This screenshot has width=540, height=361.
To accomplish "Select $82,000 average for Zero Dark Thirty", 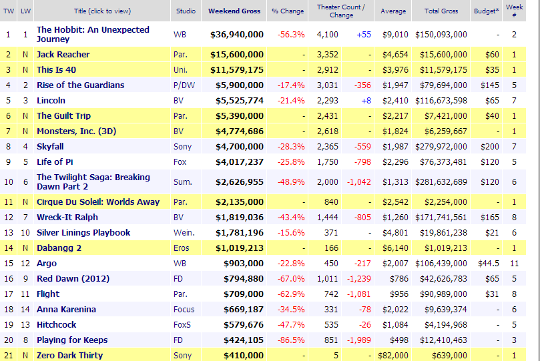I will 393,356.
